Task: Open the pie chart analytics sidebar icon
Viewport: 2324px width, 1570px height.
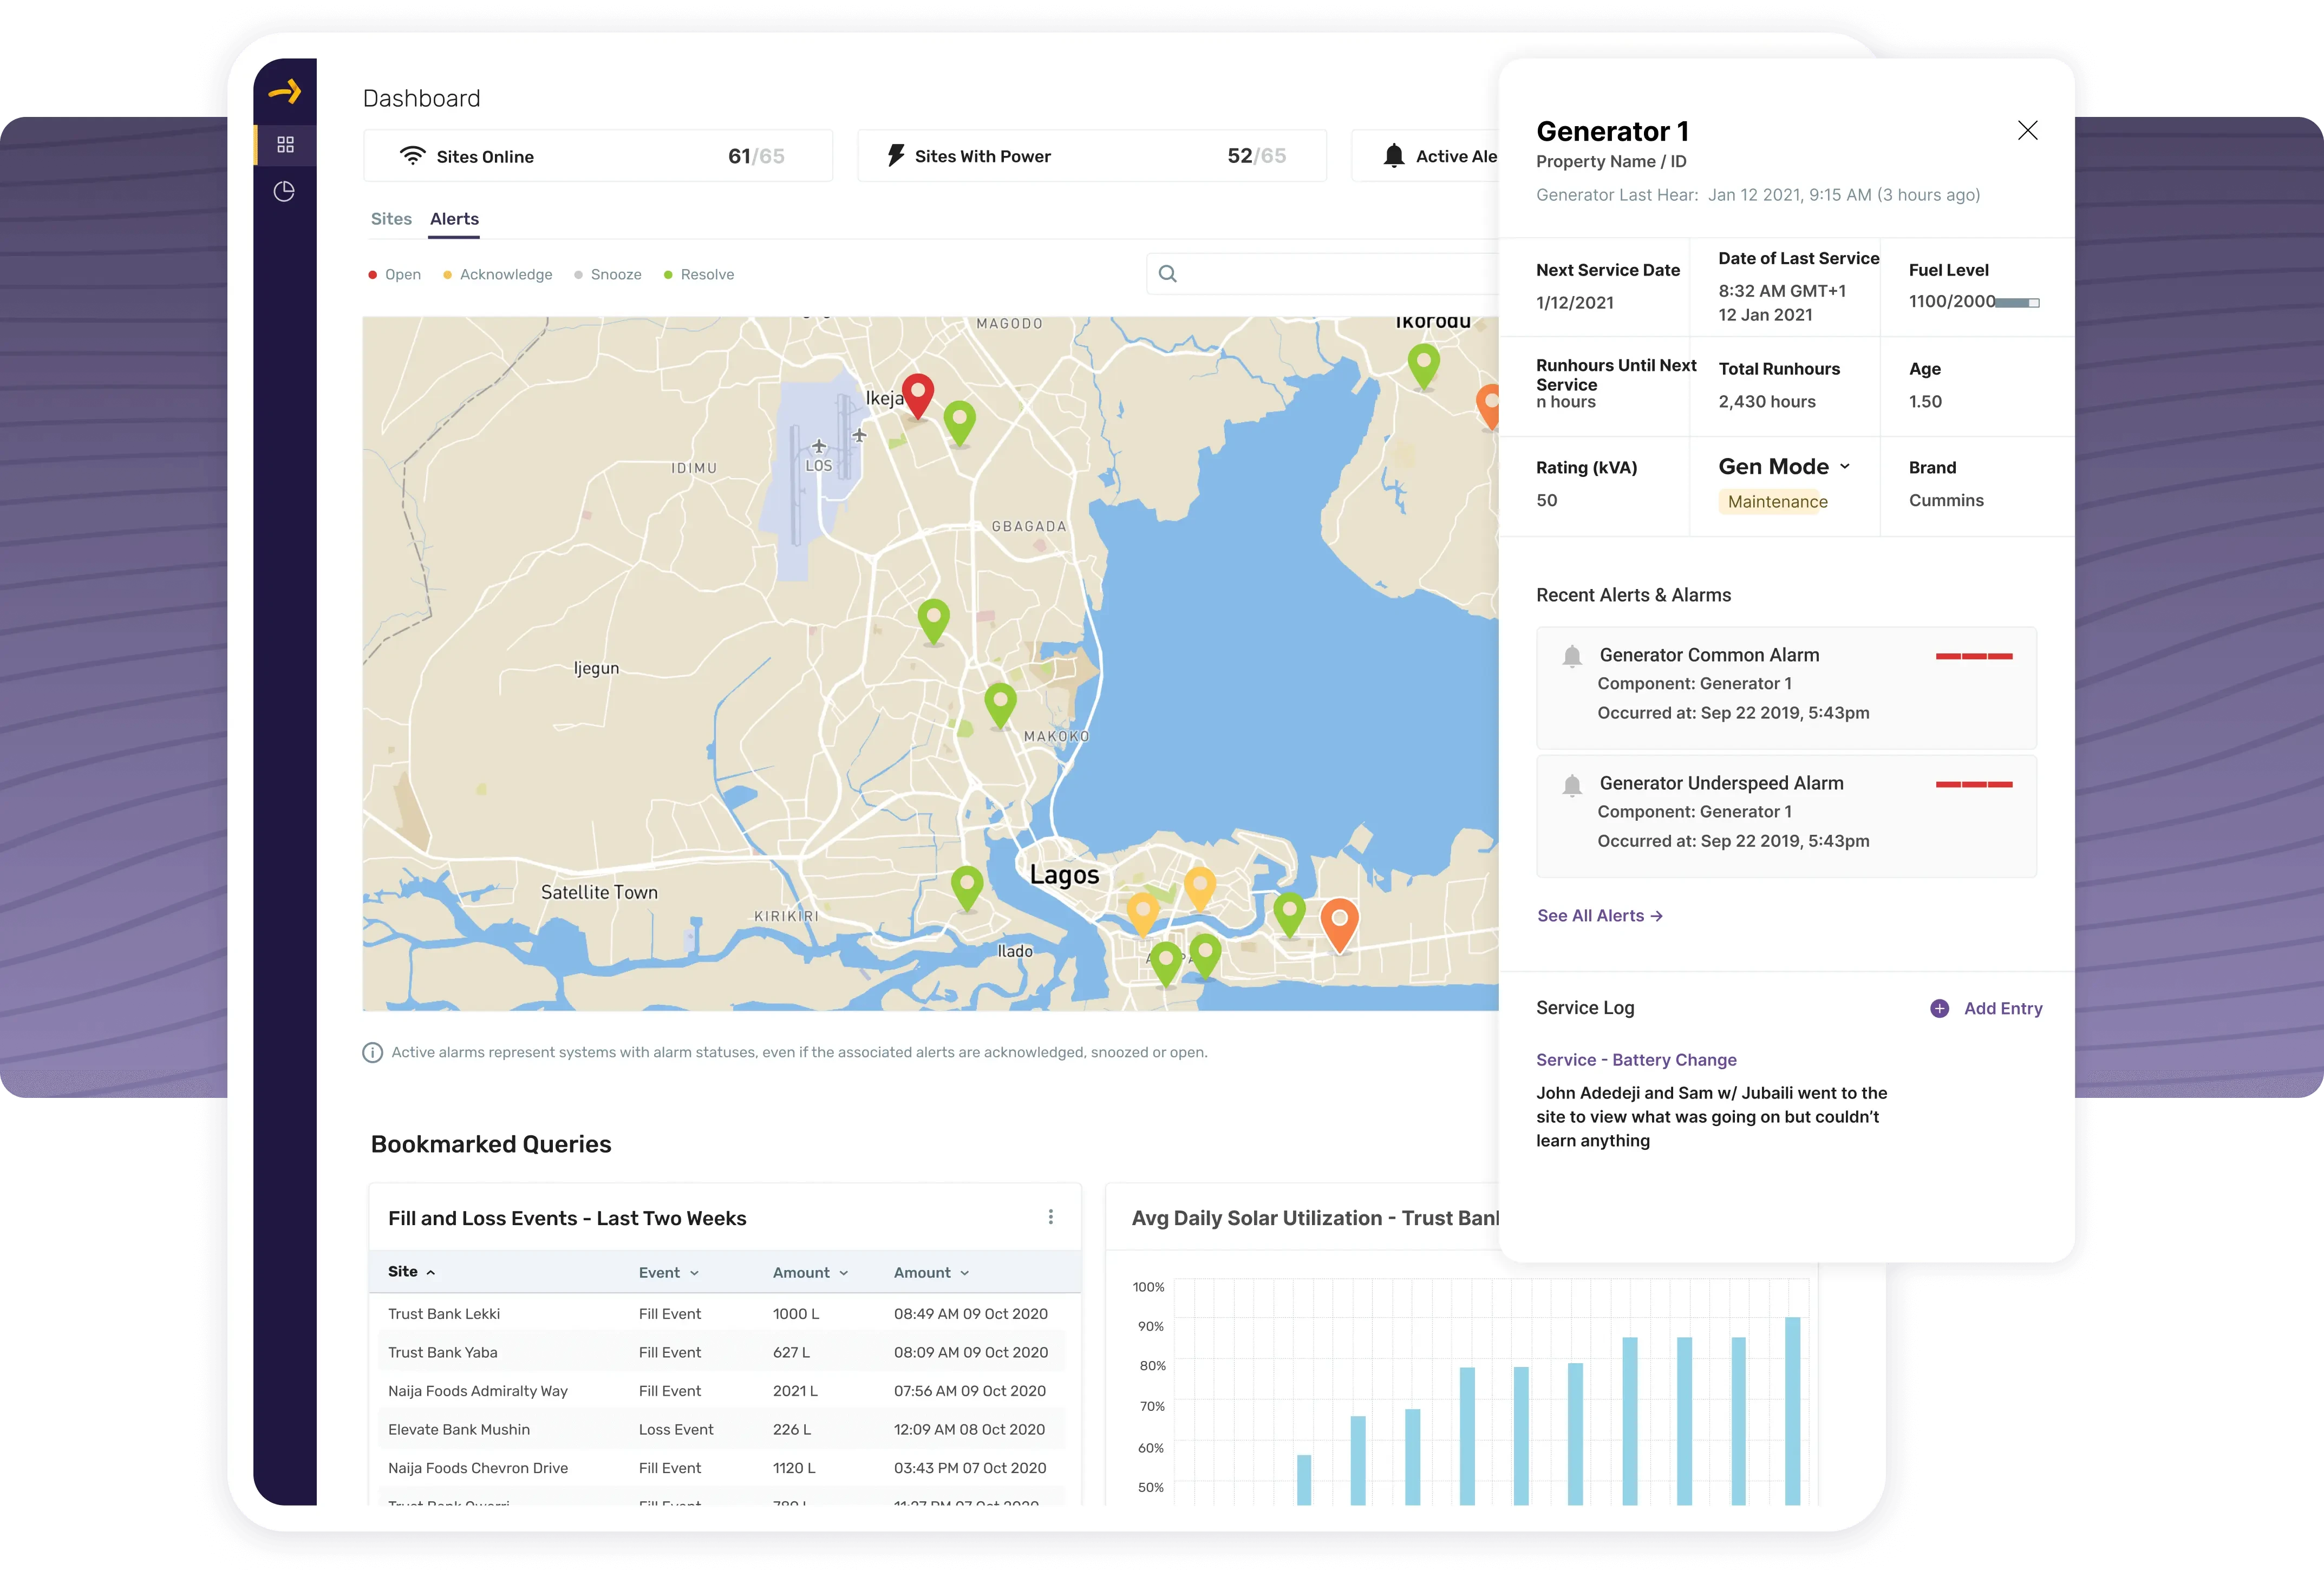Action: (284, 191)
